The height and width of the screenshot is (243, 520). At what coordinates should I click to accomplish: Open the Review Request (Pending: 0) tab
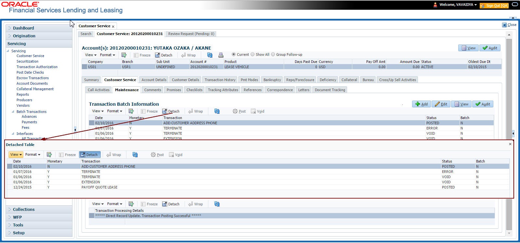click(x=191, y=34)
